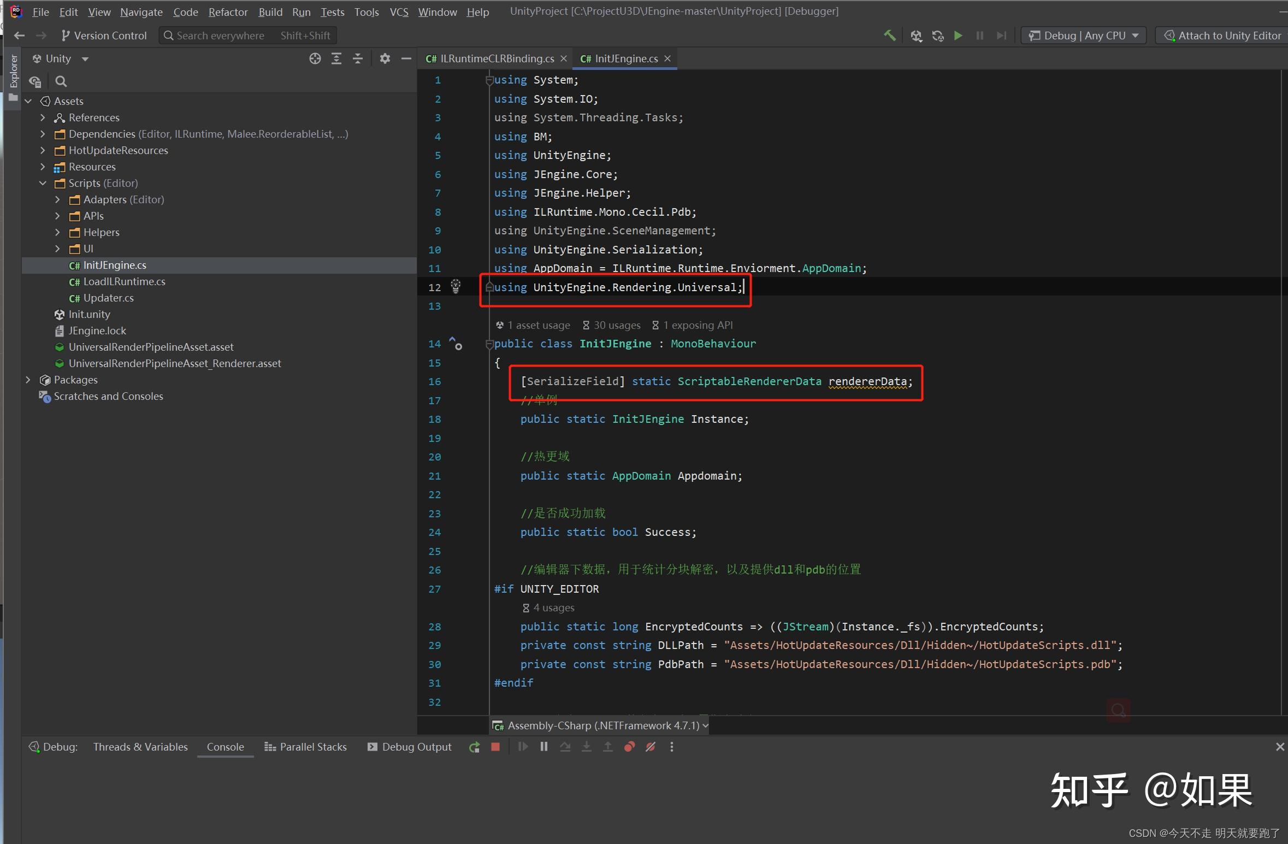
Task: Stop the debug session with red square icon
Action: pyautogui.click(x=495, y=747)
